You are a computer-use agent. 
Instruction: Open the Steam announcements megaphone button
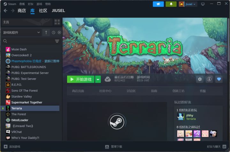[158, 4]
